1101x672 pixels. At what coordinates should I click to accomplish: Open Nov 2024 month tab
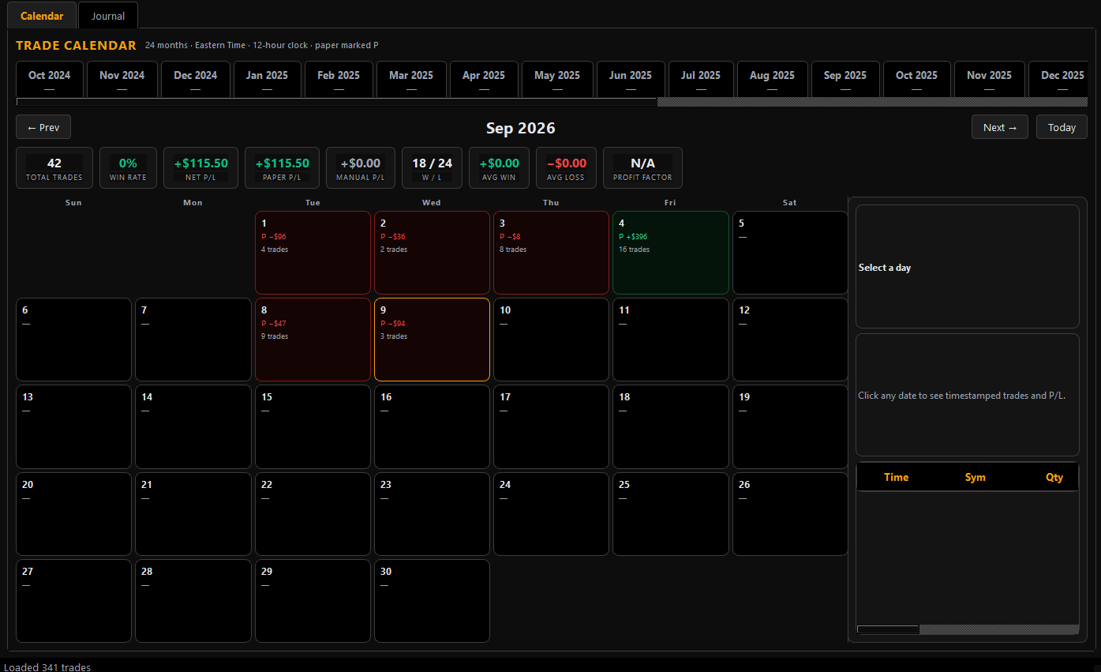coord(122,80)
